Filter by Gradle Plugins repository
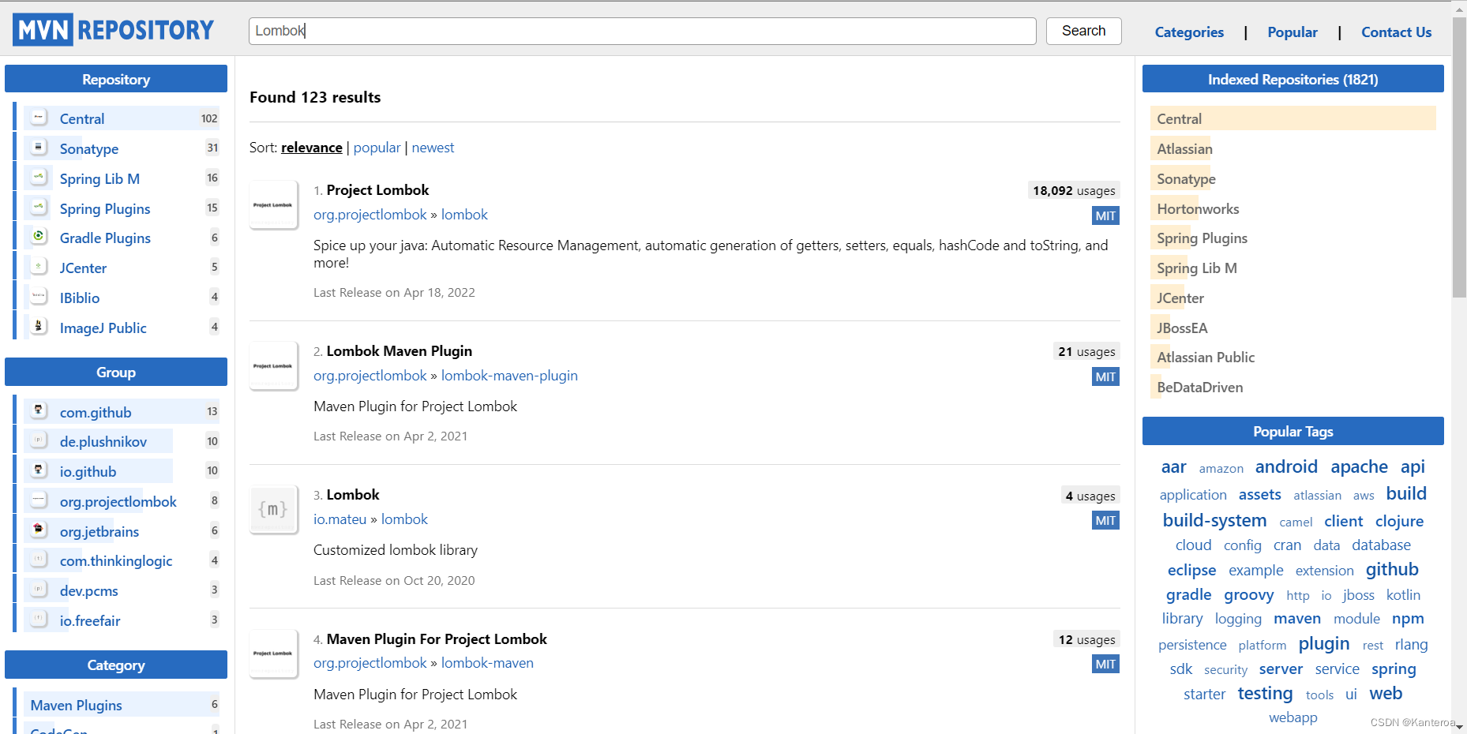 (x=105, y=238)
